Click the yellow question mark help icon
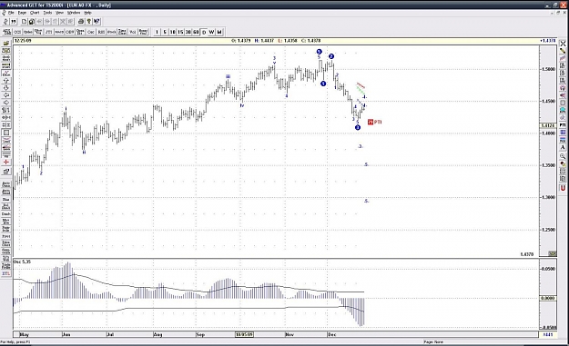This screenshot has width=569, height=346. (x=89, y=22)
